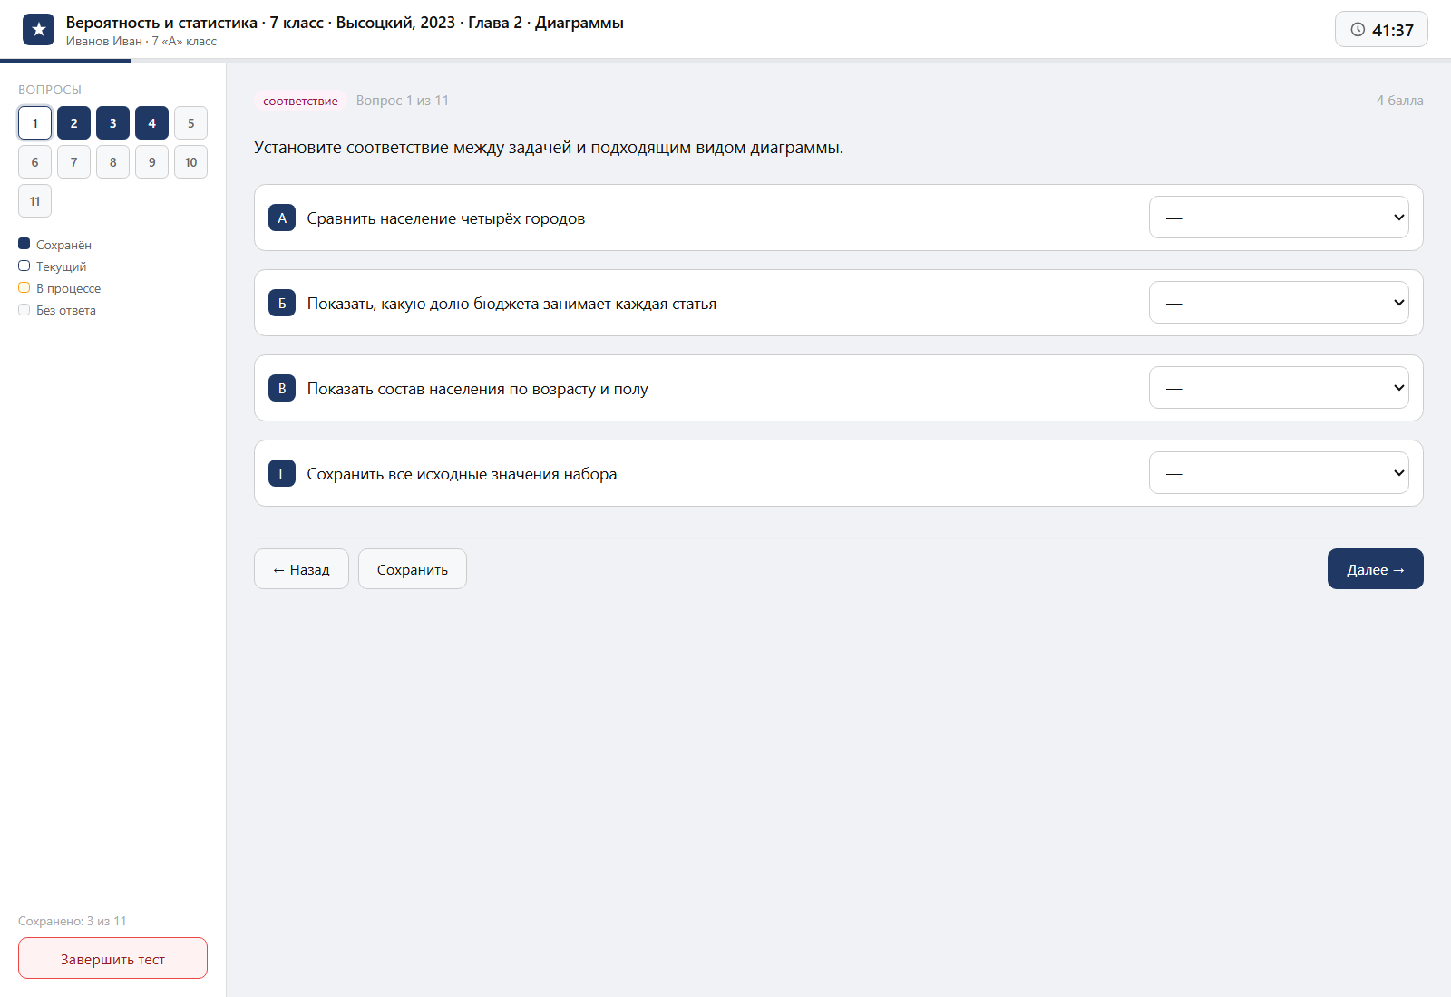The width and height of the screenshot is (1451, 997).
Task: Click Завершить тест button
Action: [x=112, y=958]
